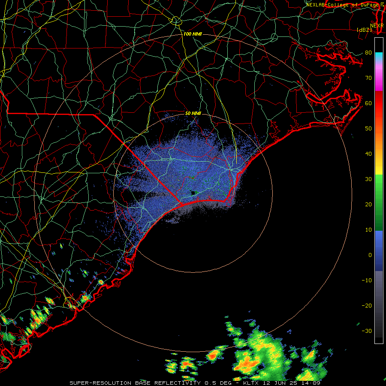This screenshot has height=386, width=386.
Task: Select the 70 value on dBZ scale
Action: pyautogui.click(x=368, y=78)
